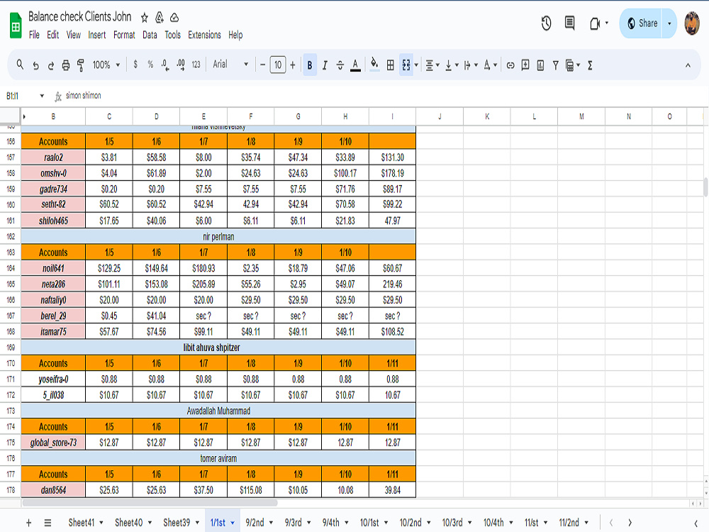Check the cloud document status
Viewport: 709px width, 532px height.
coord(174,18)
